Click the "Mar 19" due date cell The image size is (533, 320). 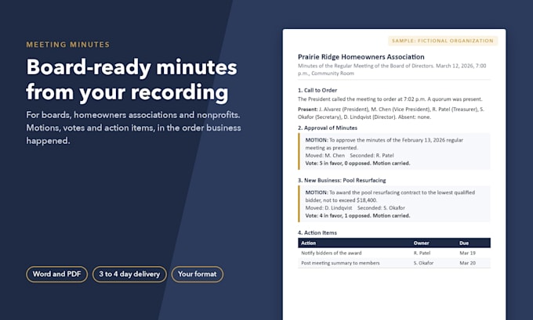pyautogui.click(x=467, y=253)
